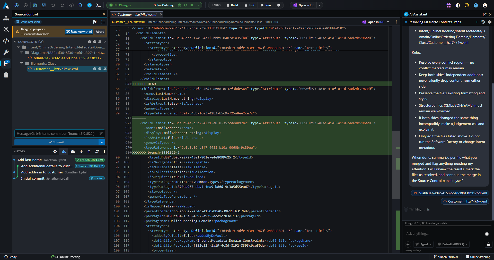Click the pull down-arrow icon in History
494x260 pixels.
[x=81, y=152]
